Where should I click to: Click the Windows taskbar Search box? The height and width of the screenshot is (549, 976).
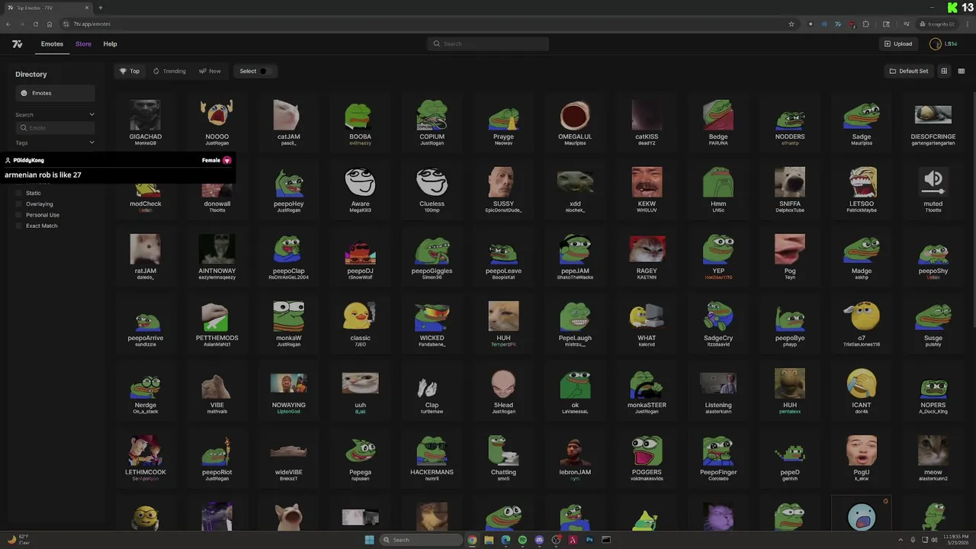(x=422, y=540)
